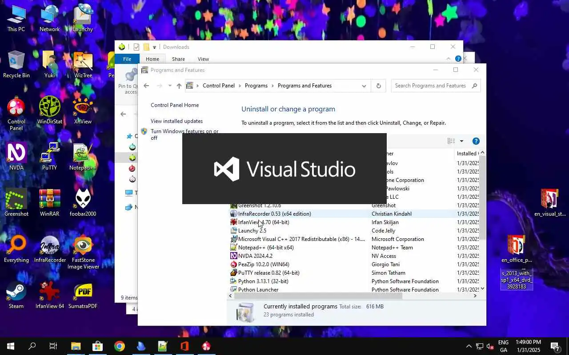Select the Everything search desktop icon
This screenshot has width=569, height=355.
16,249
